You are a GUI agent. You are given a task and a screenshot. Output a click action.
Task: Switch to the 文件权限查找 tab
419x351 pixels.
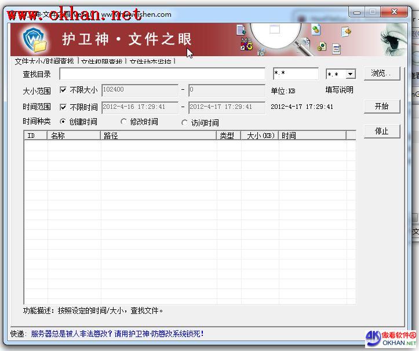101,61
